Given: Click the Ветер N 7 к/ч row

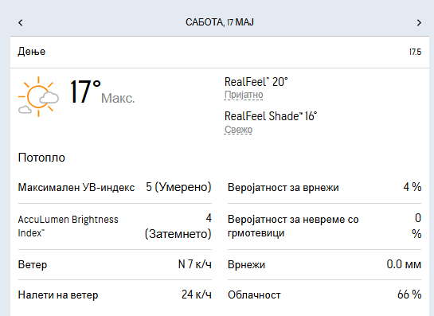Looking at the screenshot, I should (115, 264).
